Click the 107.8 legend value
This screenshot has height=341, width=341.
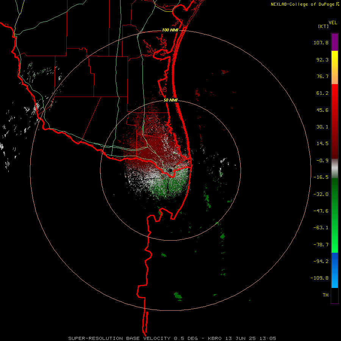321,42
